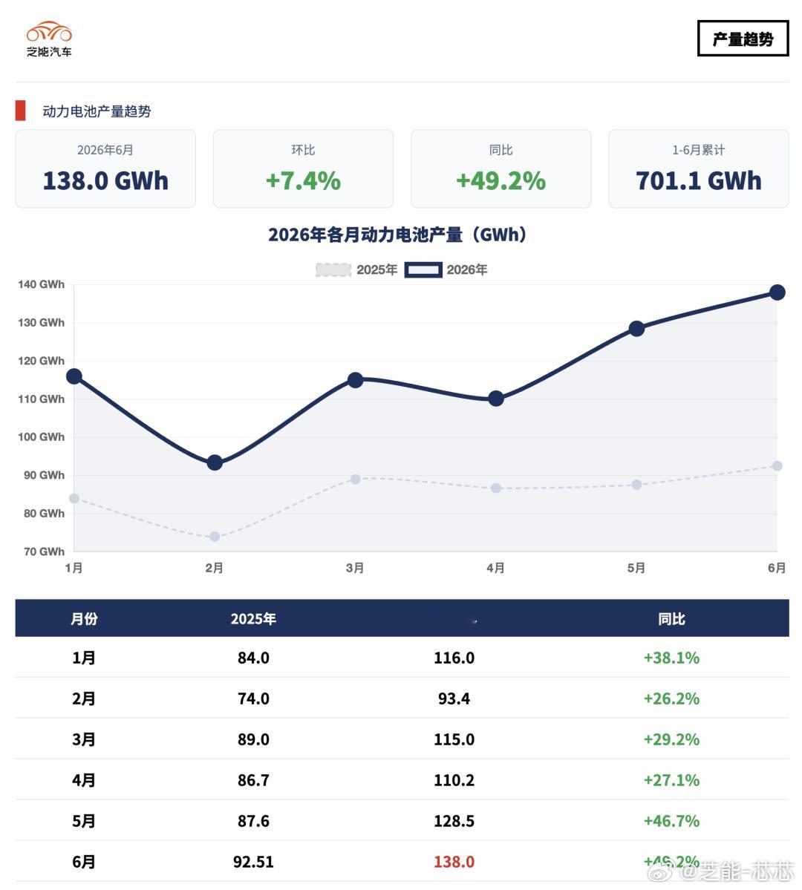Click the 110.2 cell
This screenshot has height=890, width=802.
(454, 780)
